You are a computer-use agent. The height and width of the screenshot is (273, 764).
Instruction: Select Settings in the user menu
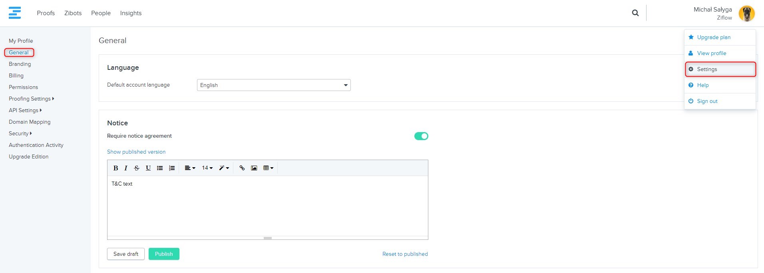707,69
